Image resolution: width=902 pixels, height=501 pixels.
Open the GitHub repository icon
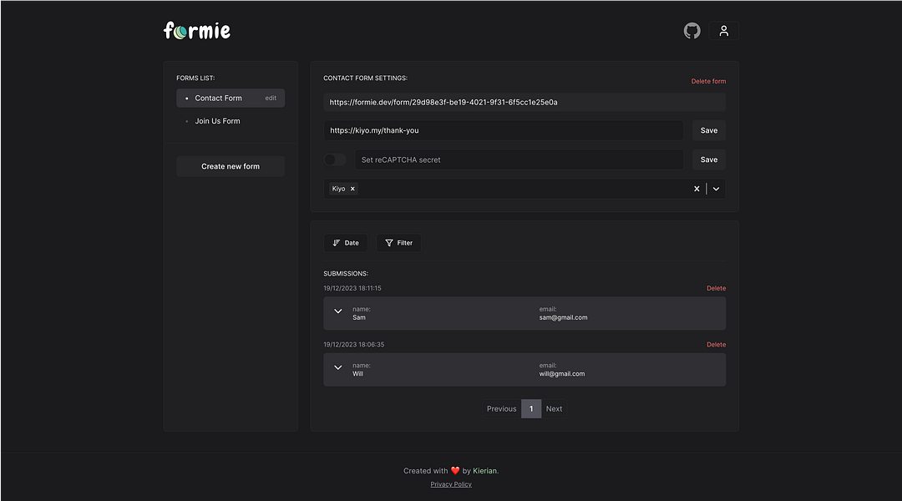tap(692, 31)
